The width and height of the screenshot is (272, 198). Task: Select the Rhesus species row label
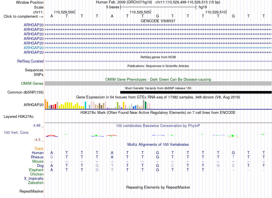[x=37, y=157]
